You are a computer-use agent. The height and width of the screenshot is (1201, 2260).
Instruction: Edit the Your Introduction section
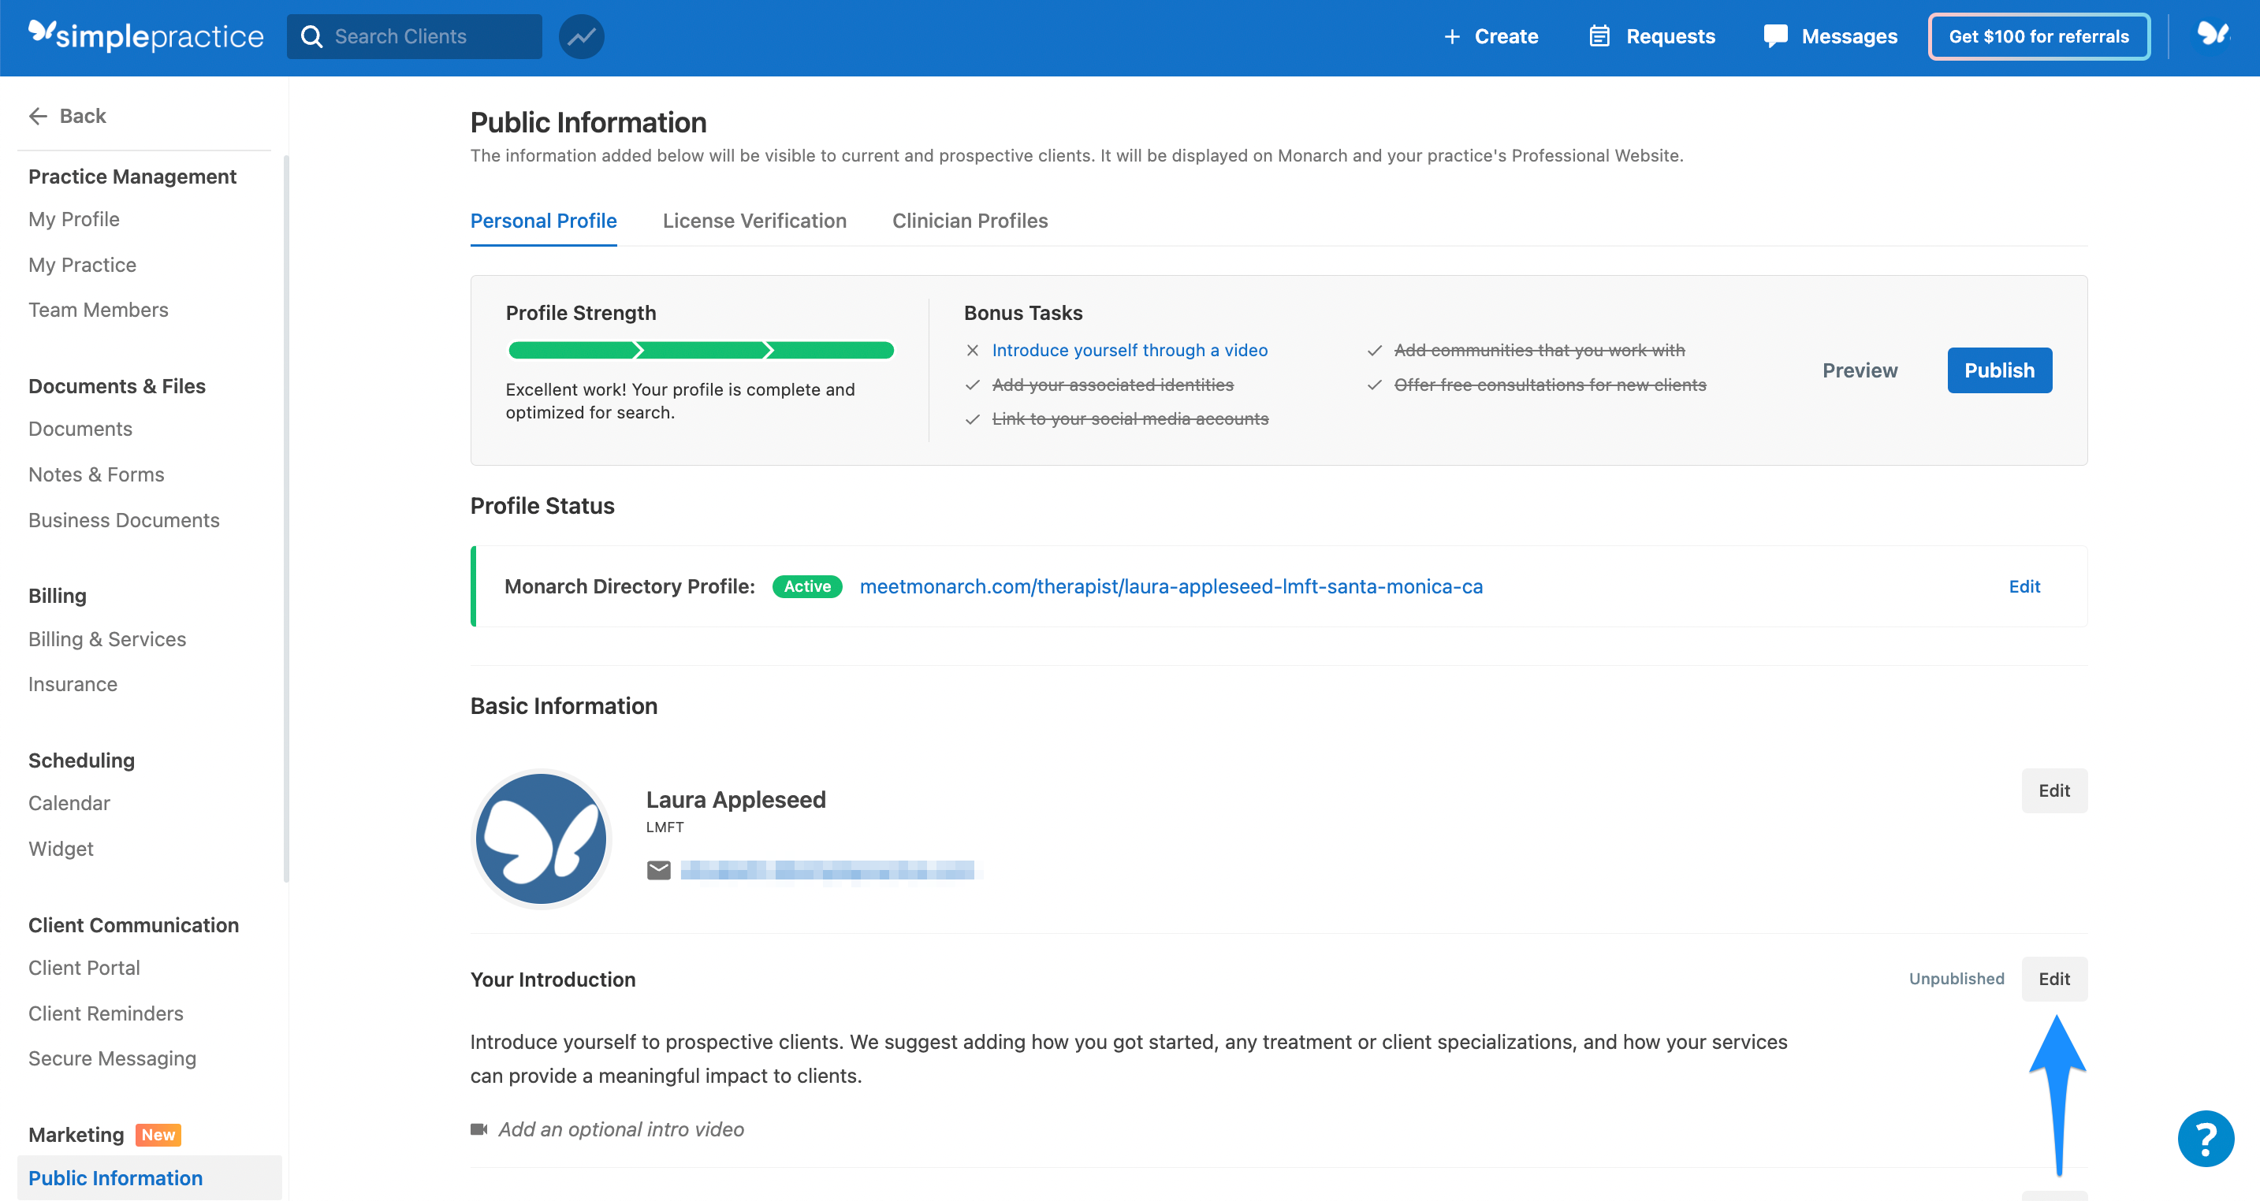pyautogui.click(x=2055, y=979)
